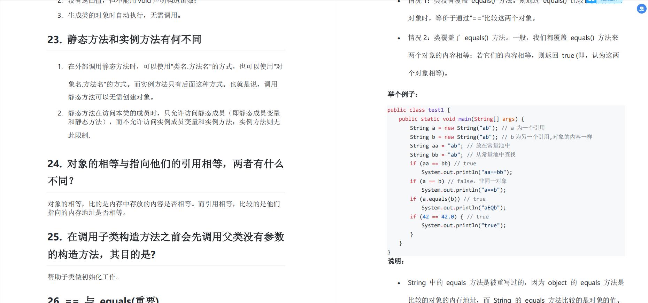
Task: Click heading line "的构造方法，其目的是?"
Action: point(101,254)
